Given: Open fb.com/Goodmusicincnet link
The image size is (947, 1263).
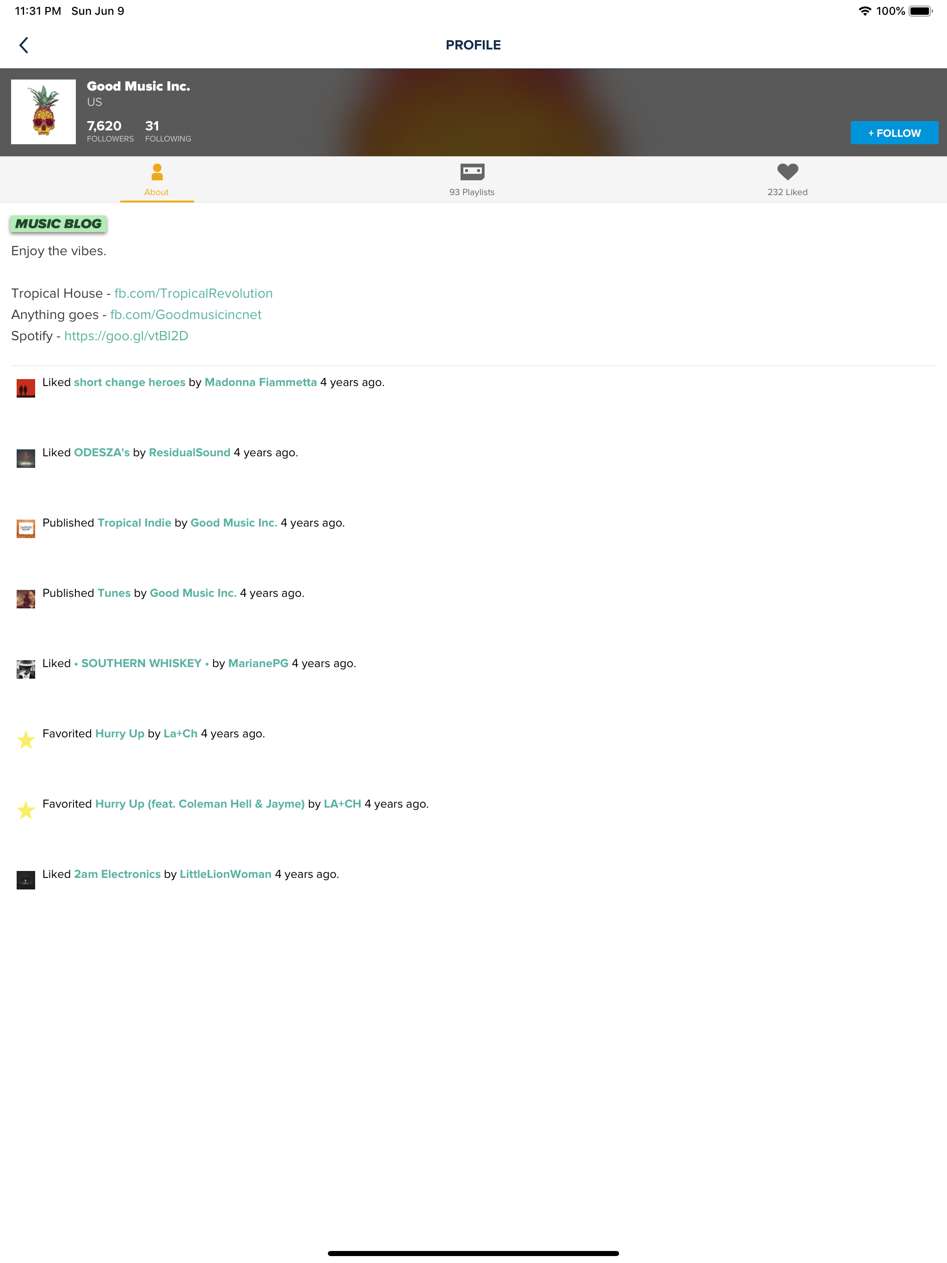Looking at the screenshot, I should tap(185, 315).
